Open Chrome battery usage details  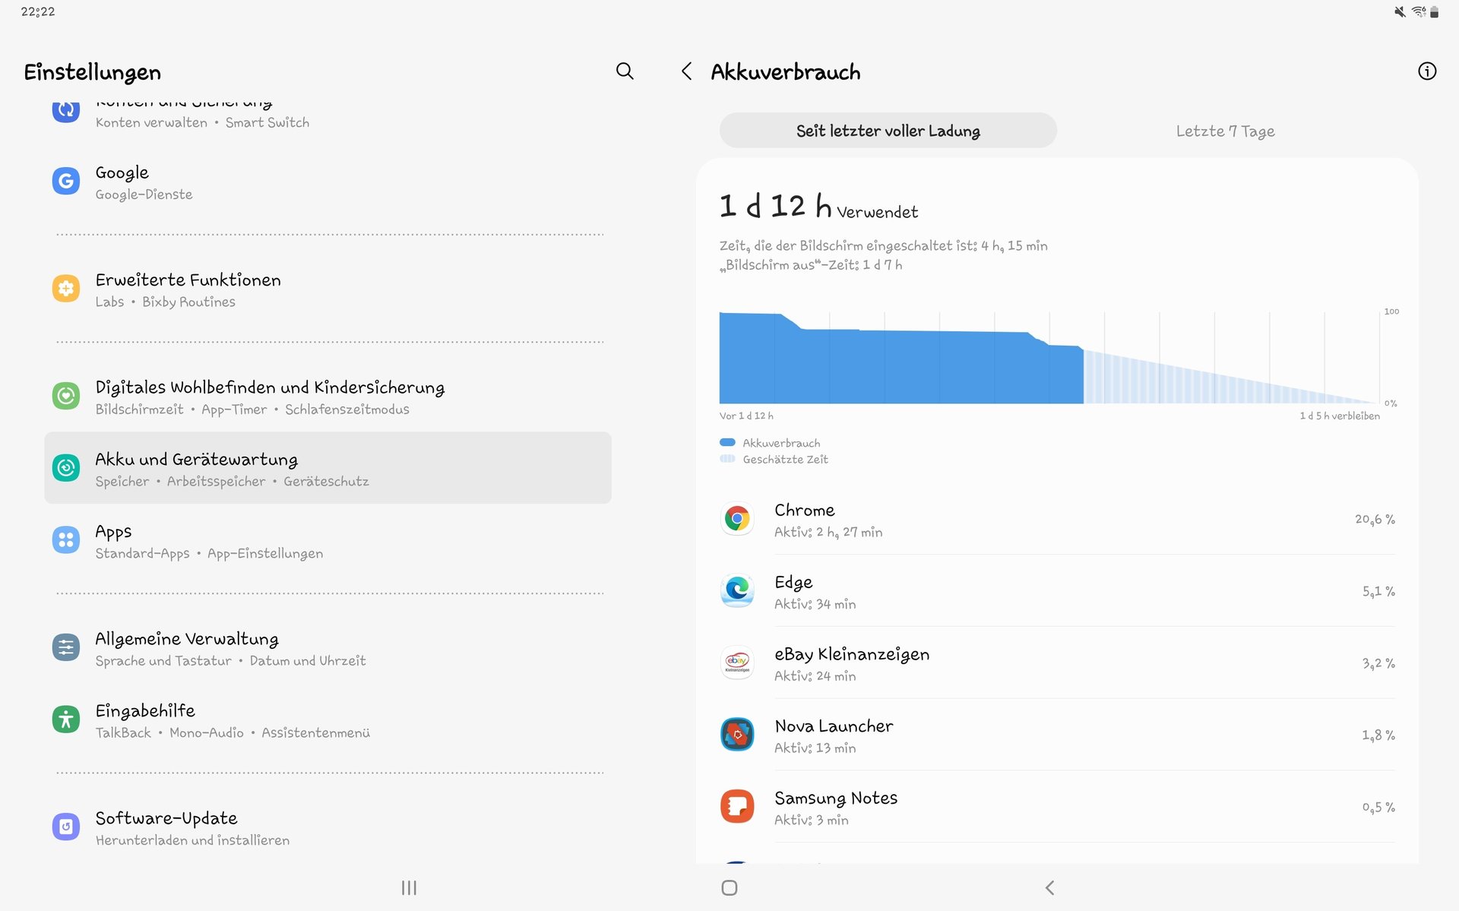pyautogui.click(x=1057, y=519)
